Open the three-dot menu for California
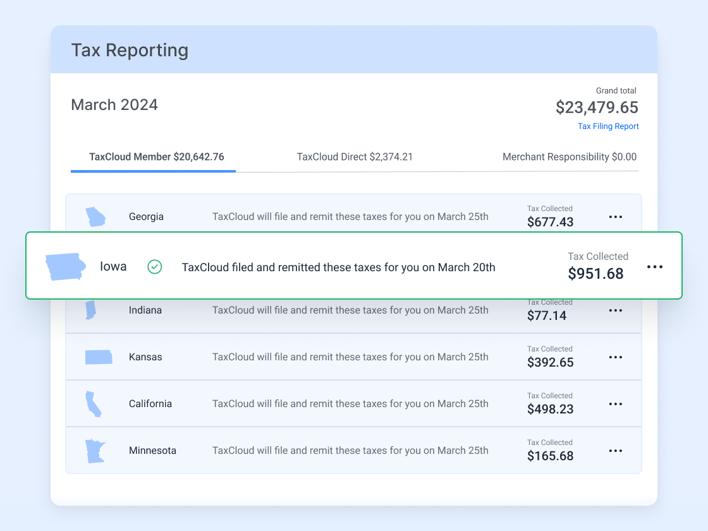 (616, 404)
